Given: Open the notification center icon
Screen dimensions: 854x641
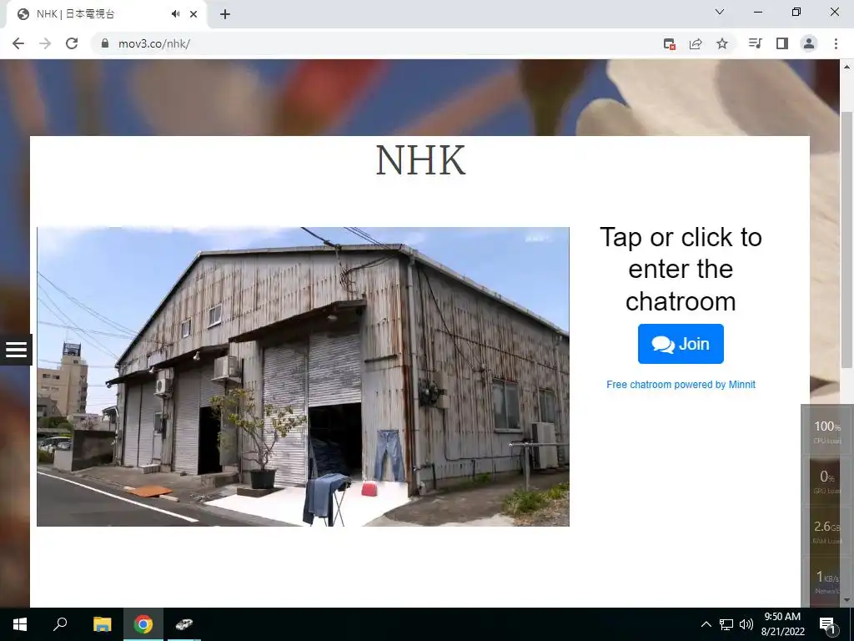Looking at the screenshot, I should (828, 624).
